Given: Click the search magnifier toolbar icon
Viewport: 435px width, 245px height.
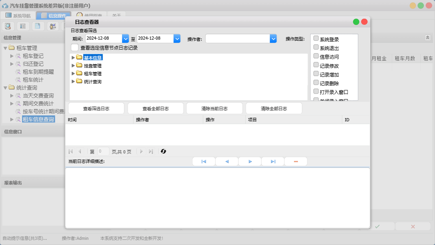Looking at the screenshot, I should pyautogui.click(x=8, y=26).
